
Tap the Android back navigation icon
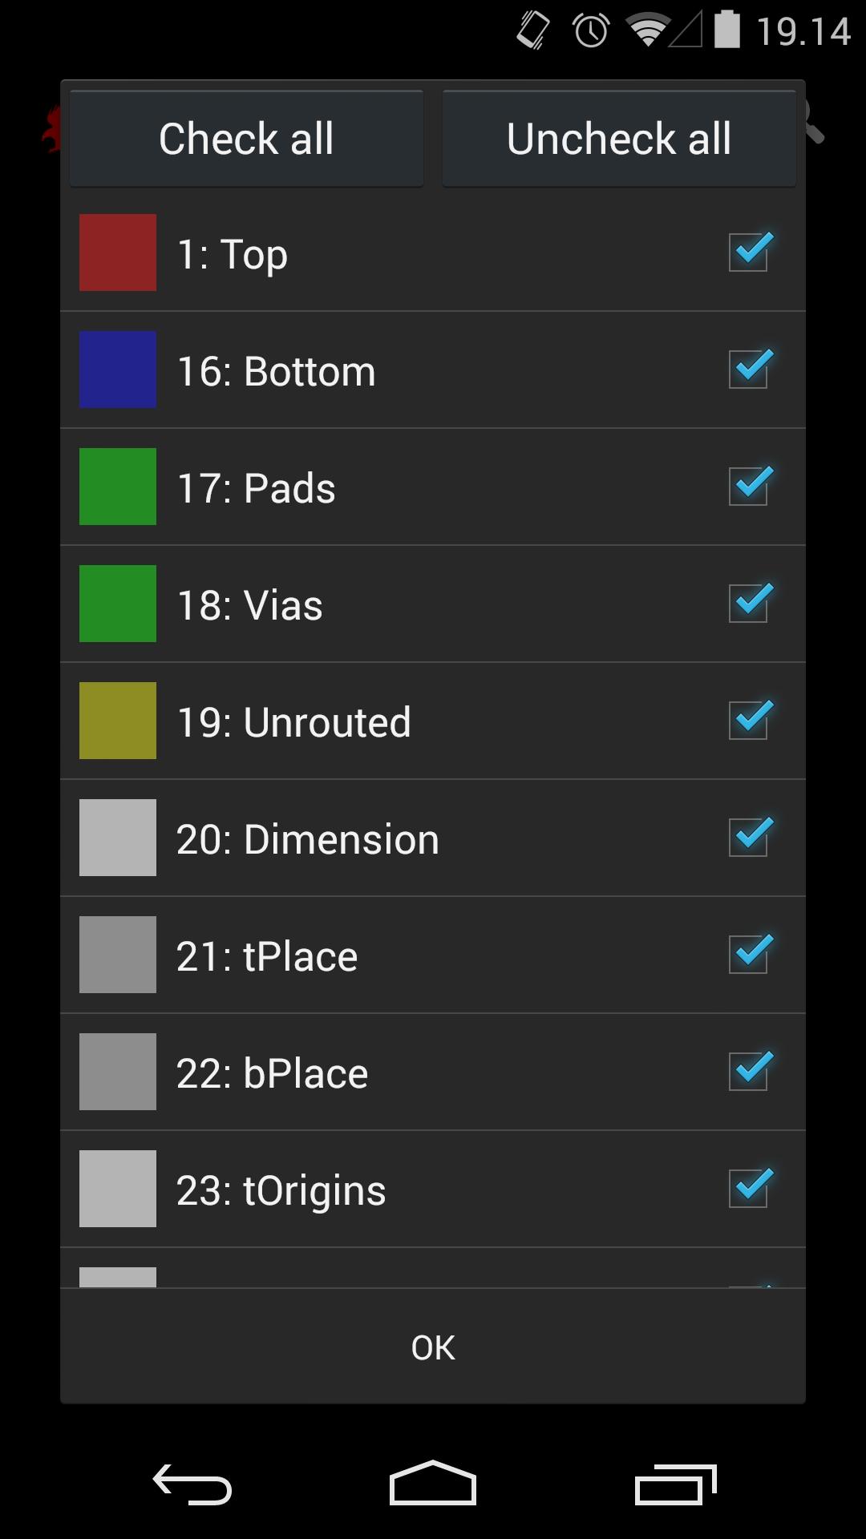(x=192, y=1484)
